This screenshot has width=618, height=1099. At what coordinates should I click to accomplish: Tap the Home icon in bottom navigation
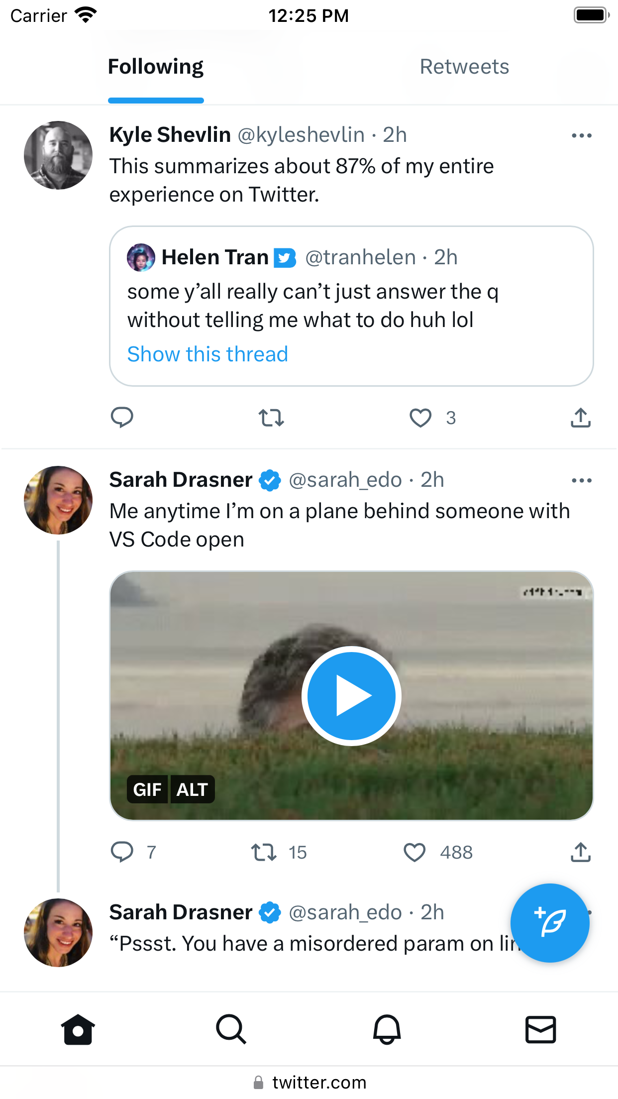point(78,1029)
